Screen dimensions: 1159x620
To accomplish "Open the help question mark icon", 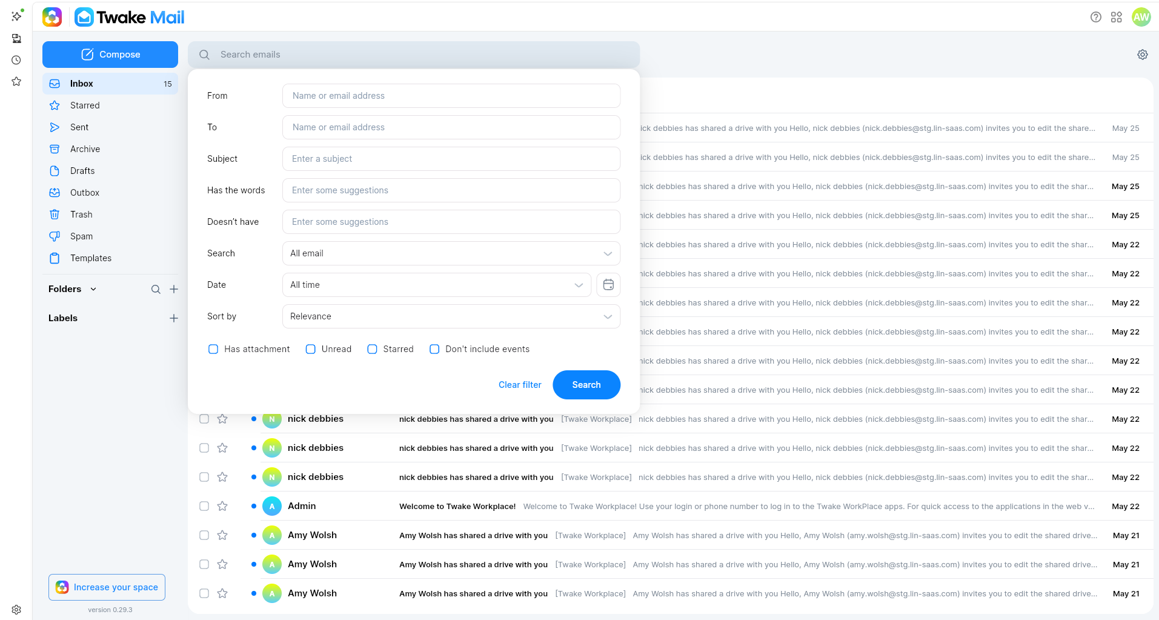I will (x=1095, y=17).
